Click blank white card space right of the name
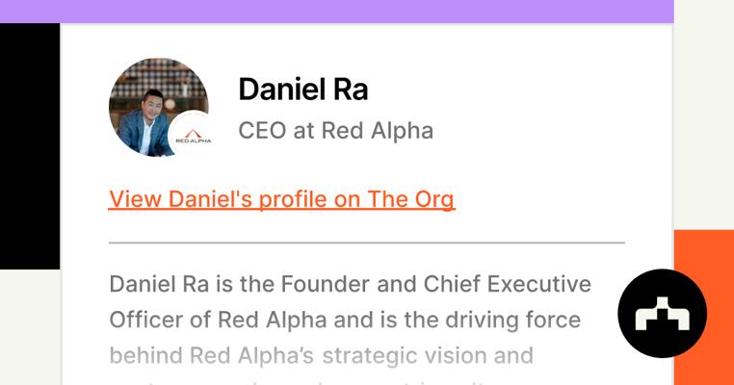734x385 pixels. click(x=539, y=91)
